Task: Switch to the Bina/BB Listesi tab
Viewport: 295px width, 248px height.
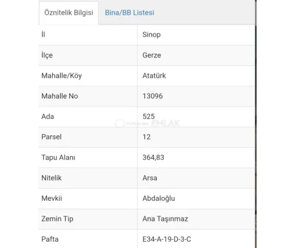Action: [130, 12]
